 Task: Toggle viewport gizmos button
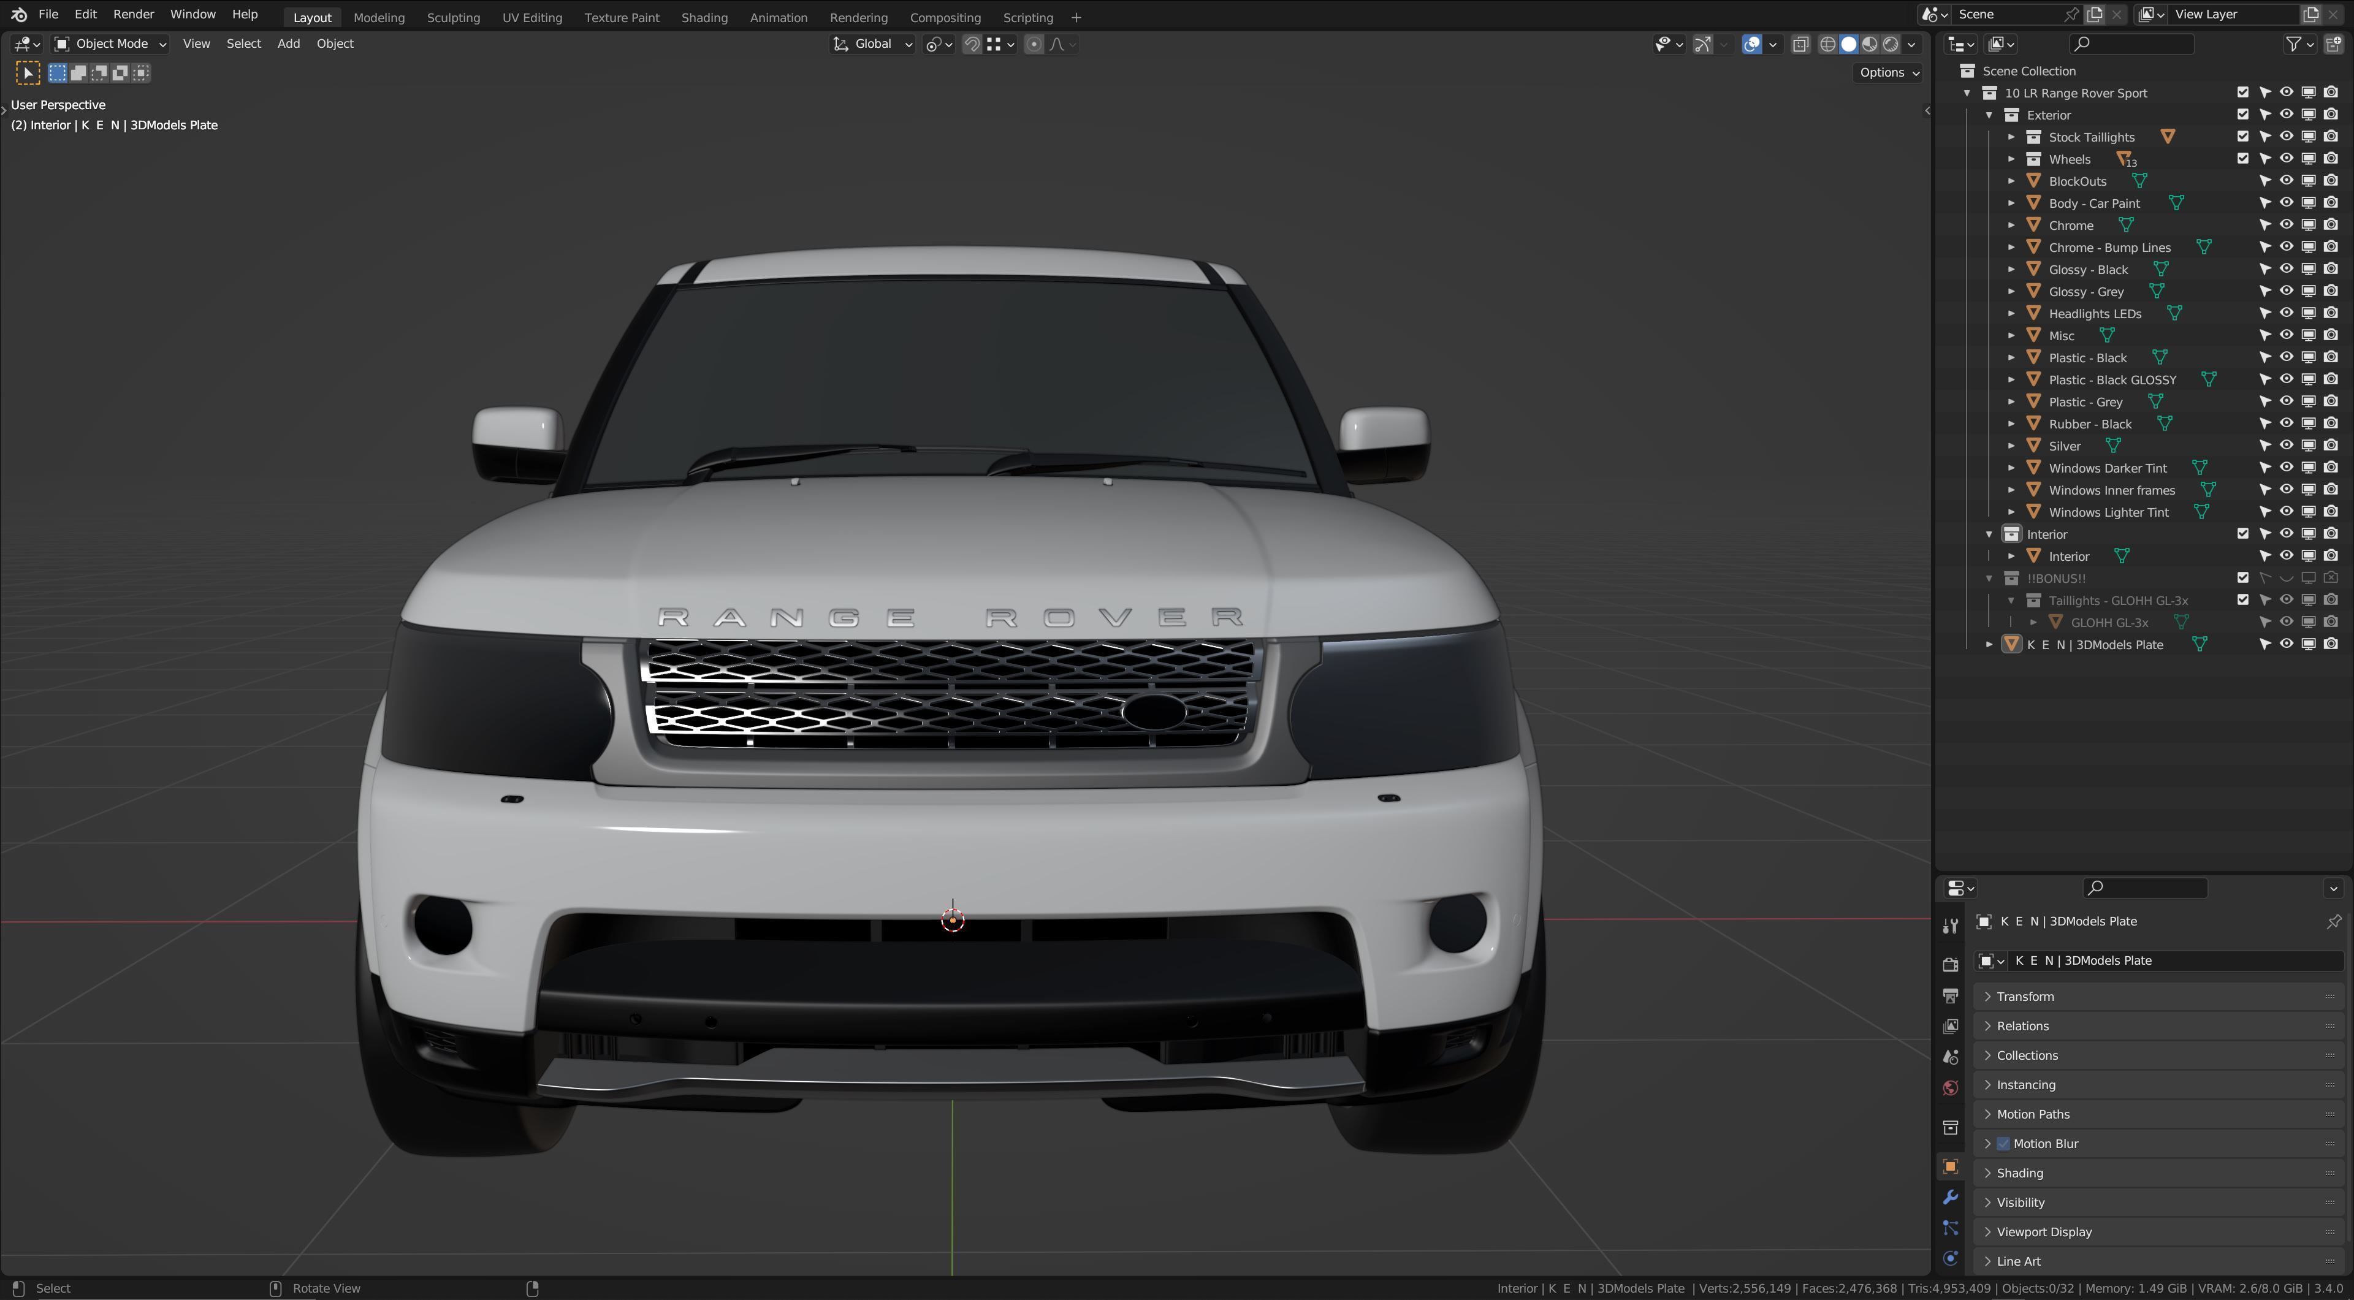pyautogui.click(x=1702, y=44)
